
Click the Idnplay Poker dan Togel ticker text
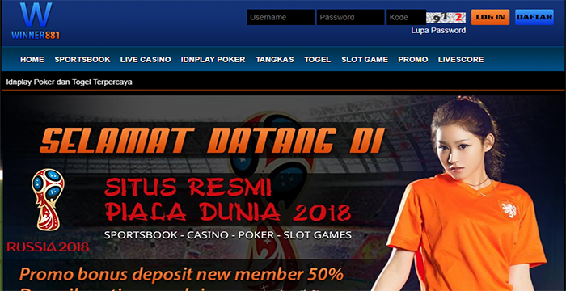coord(69,82)
